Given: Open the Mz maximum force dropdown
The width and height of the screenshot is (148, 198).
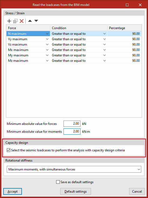Looking at the screenshot, I should (47, 61).
